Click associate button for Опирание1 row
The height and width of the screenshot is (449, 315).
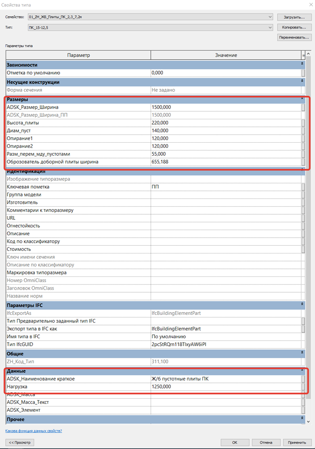click(303, 138)
